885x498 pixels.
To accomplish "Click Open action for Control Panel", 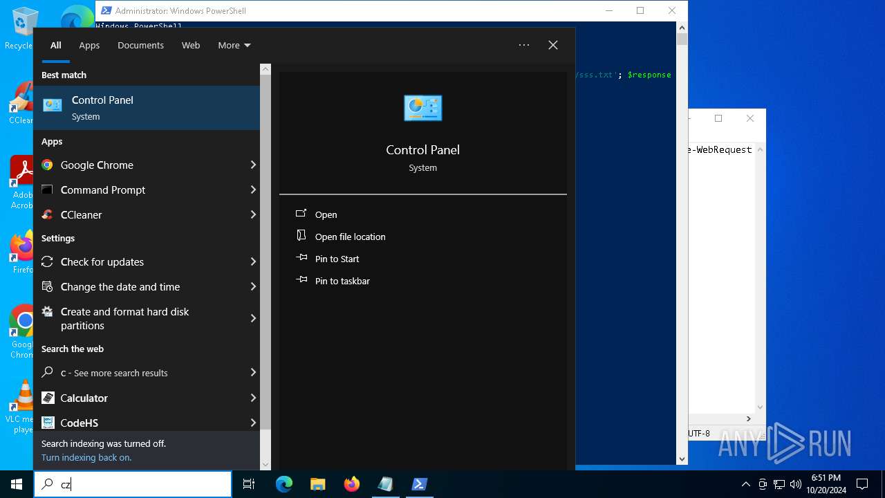I will click(326, 214).
